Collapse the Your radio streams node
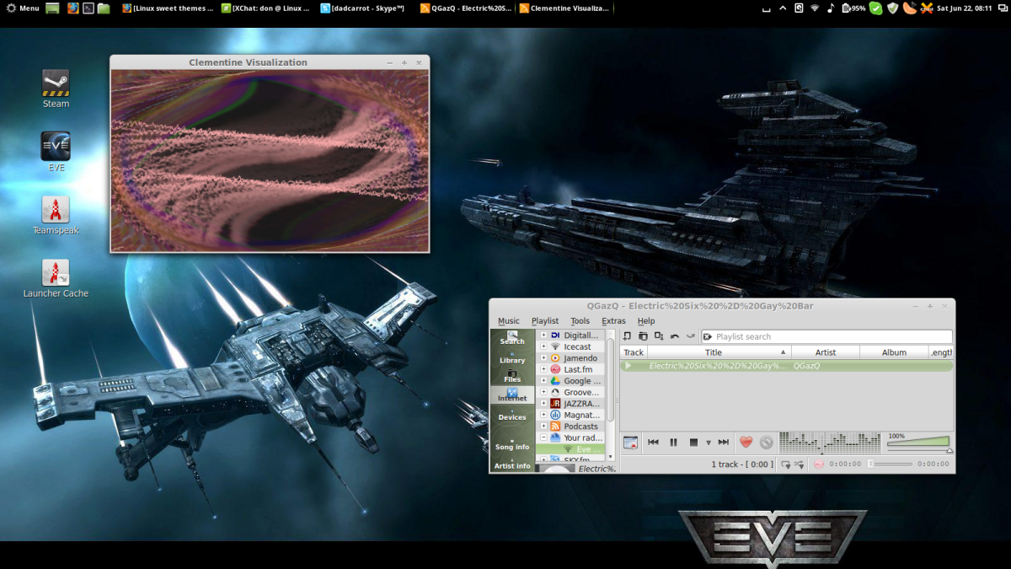Viewport: 1011px width, 569px height. point(543,437)
